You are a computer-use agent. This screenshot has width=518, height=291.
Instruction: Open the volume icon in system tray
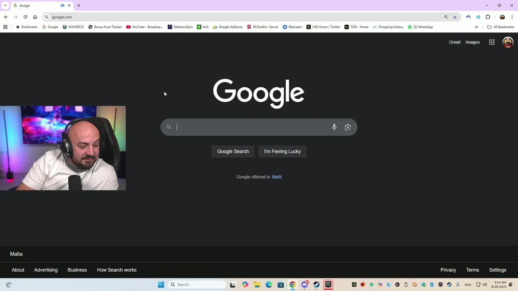pyautogui.click(x=485, y=285)
